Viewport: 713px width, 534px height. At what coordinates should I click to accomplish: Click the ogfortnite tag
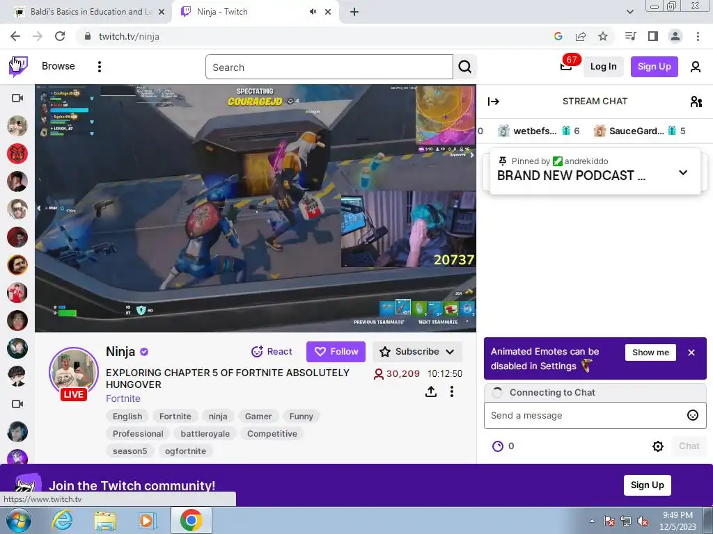185,451
